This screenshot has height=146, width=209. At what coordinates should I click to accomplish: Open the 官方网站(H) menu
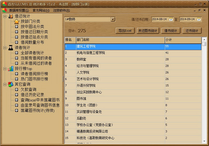[41, 10]
